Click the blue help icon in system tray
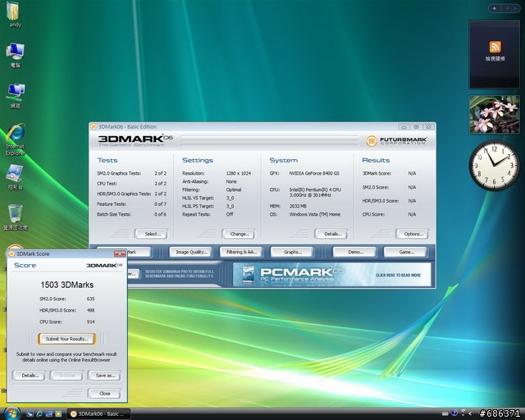Image resolution: width=525 pixels, height=420 pixels. tap(454, 413)
